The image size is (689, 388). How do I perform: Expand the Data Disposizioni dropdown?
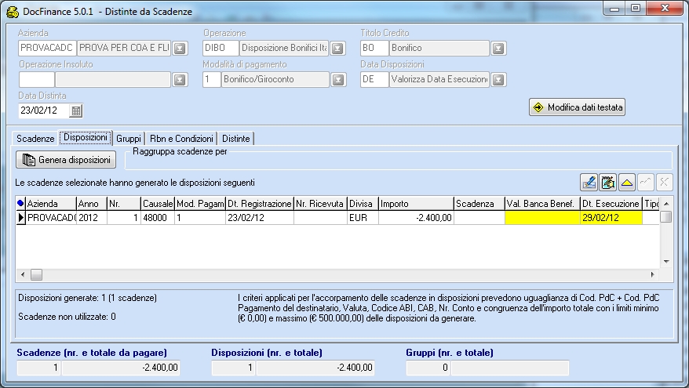498,79
